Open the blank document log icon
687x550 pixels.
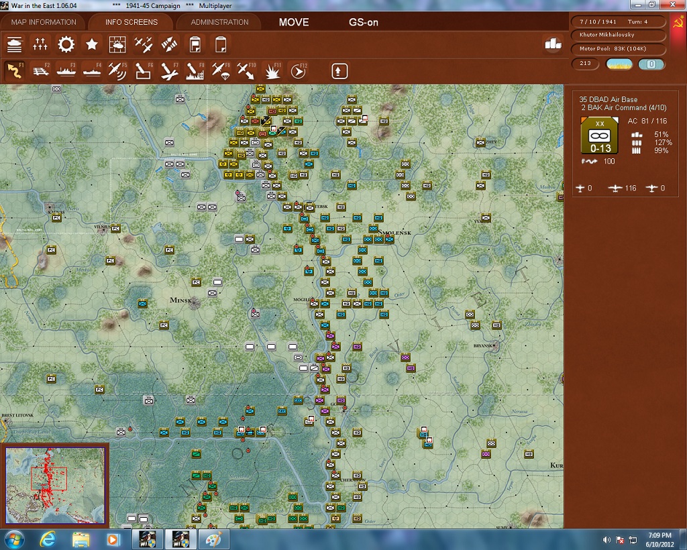point(221,45)
